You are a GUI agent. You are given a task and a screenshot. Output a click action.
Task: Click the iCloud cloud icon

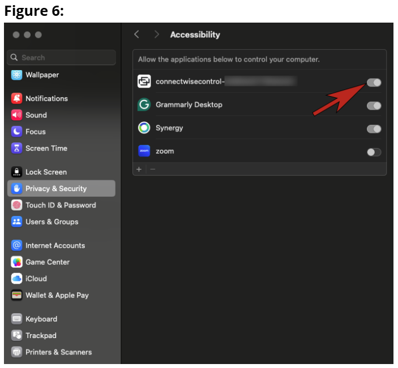pos(16,279)
